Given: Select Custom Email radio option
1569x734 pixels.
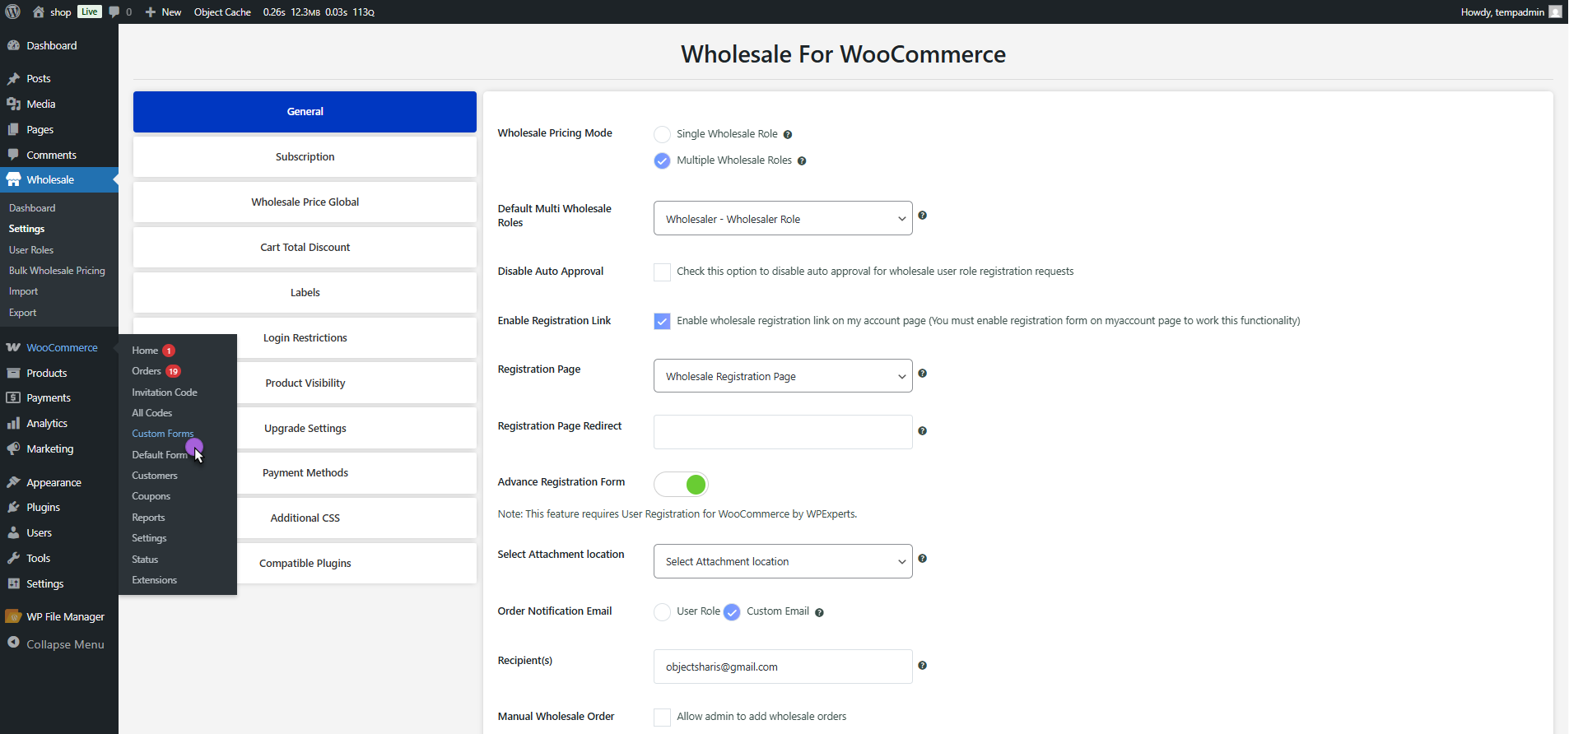Looking at the screenshot, I should pos(732,612).
